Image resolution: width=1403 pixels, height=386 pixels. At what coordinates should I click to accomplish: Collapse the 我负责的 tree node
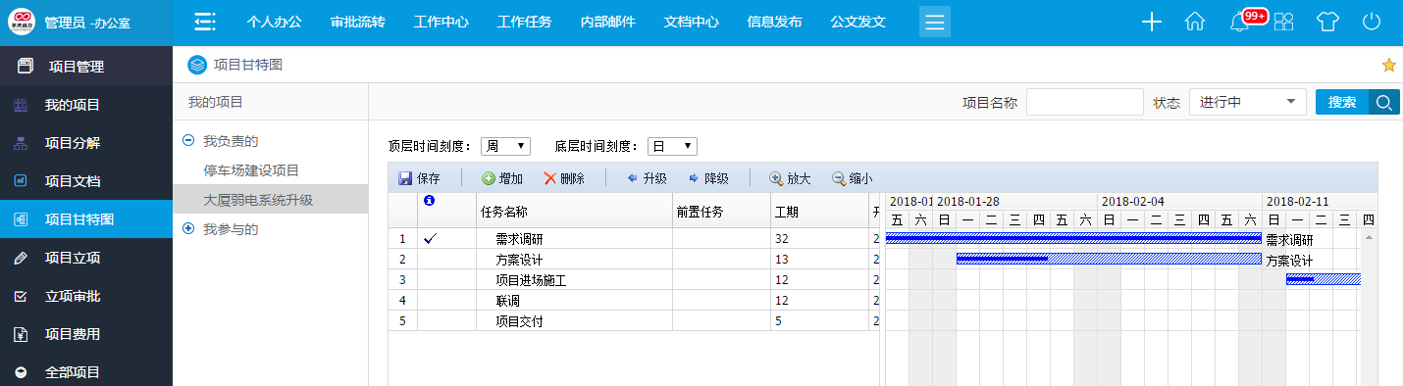coord(188,141)
